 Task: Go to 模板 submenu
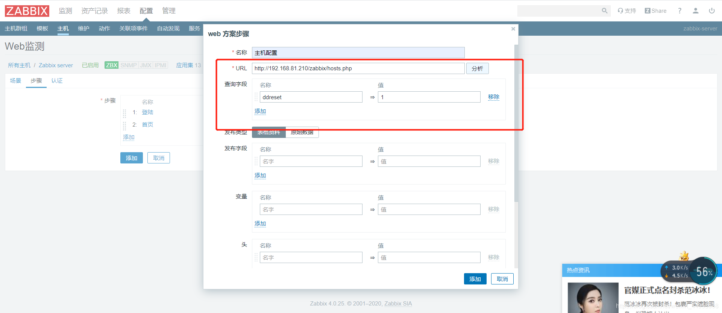click(42, 29)
